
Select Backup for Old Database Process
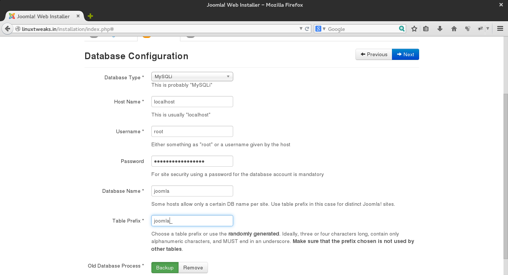[x=165, y=268]
